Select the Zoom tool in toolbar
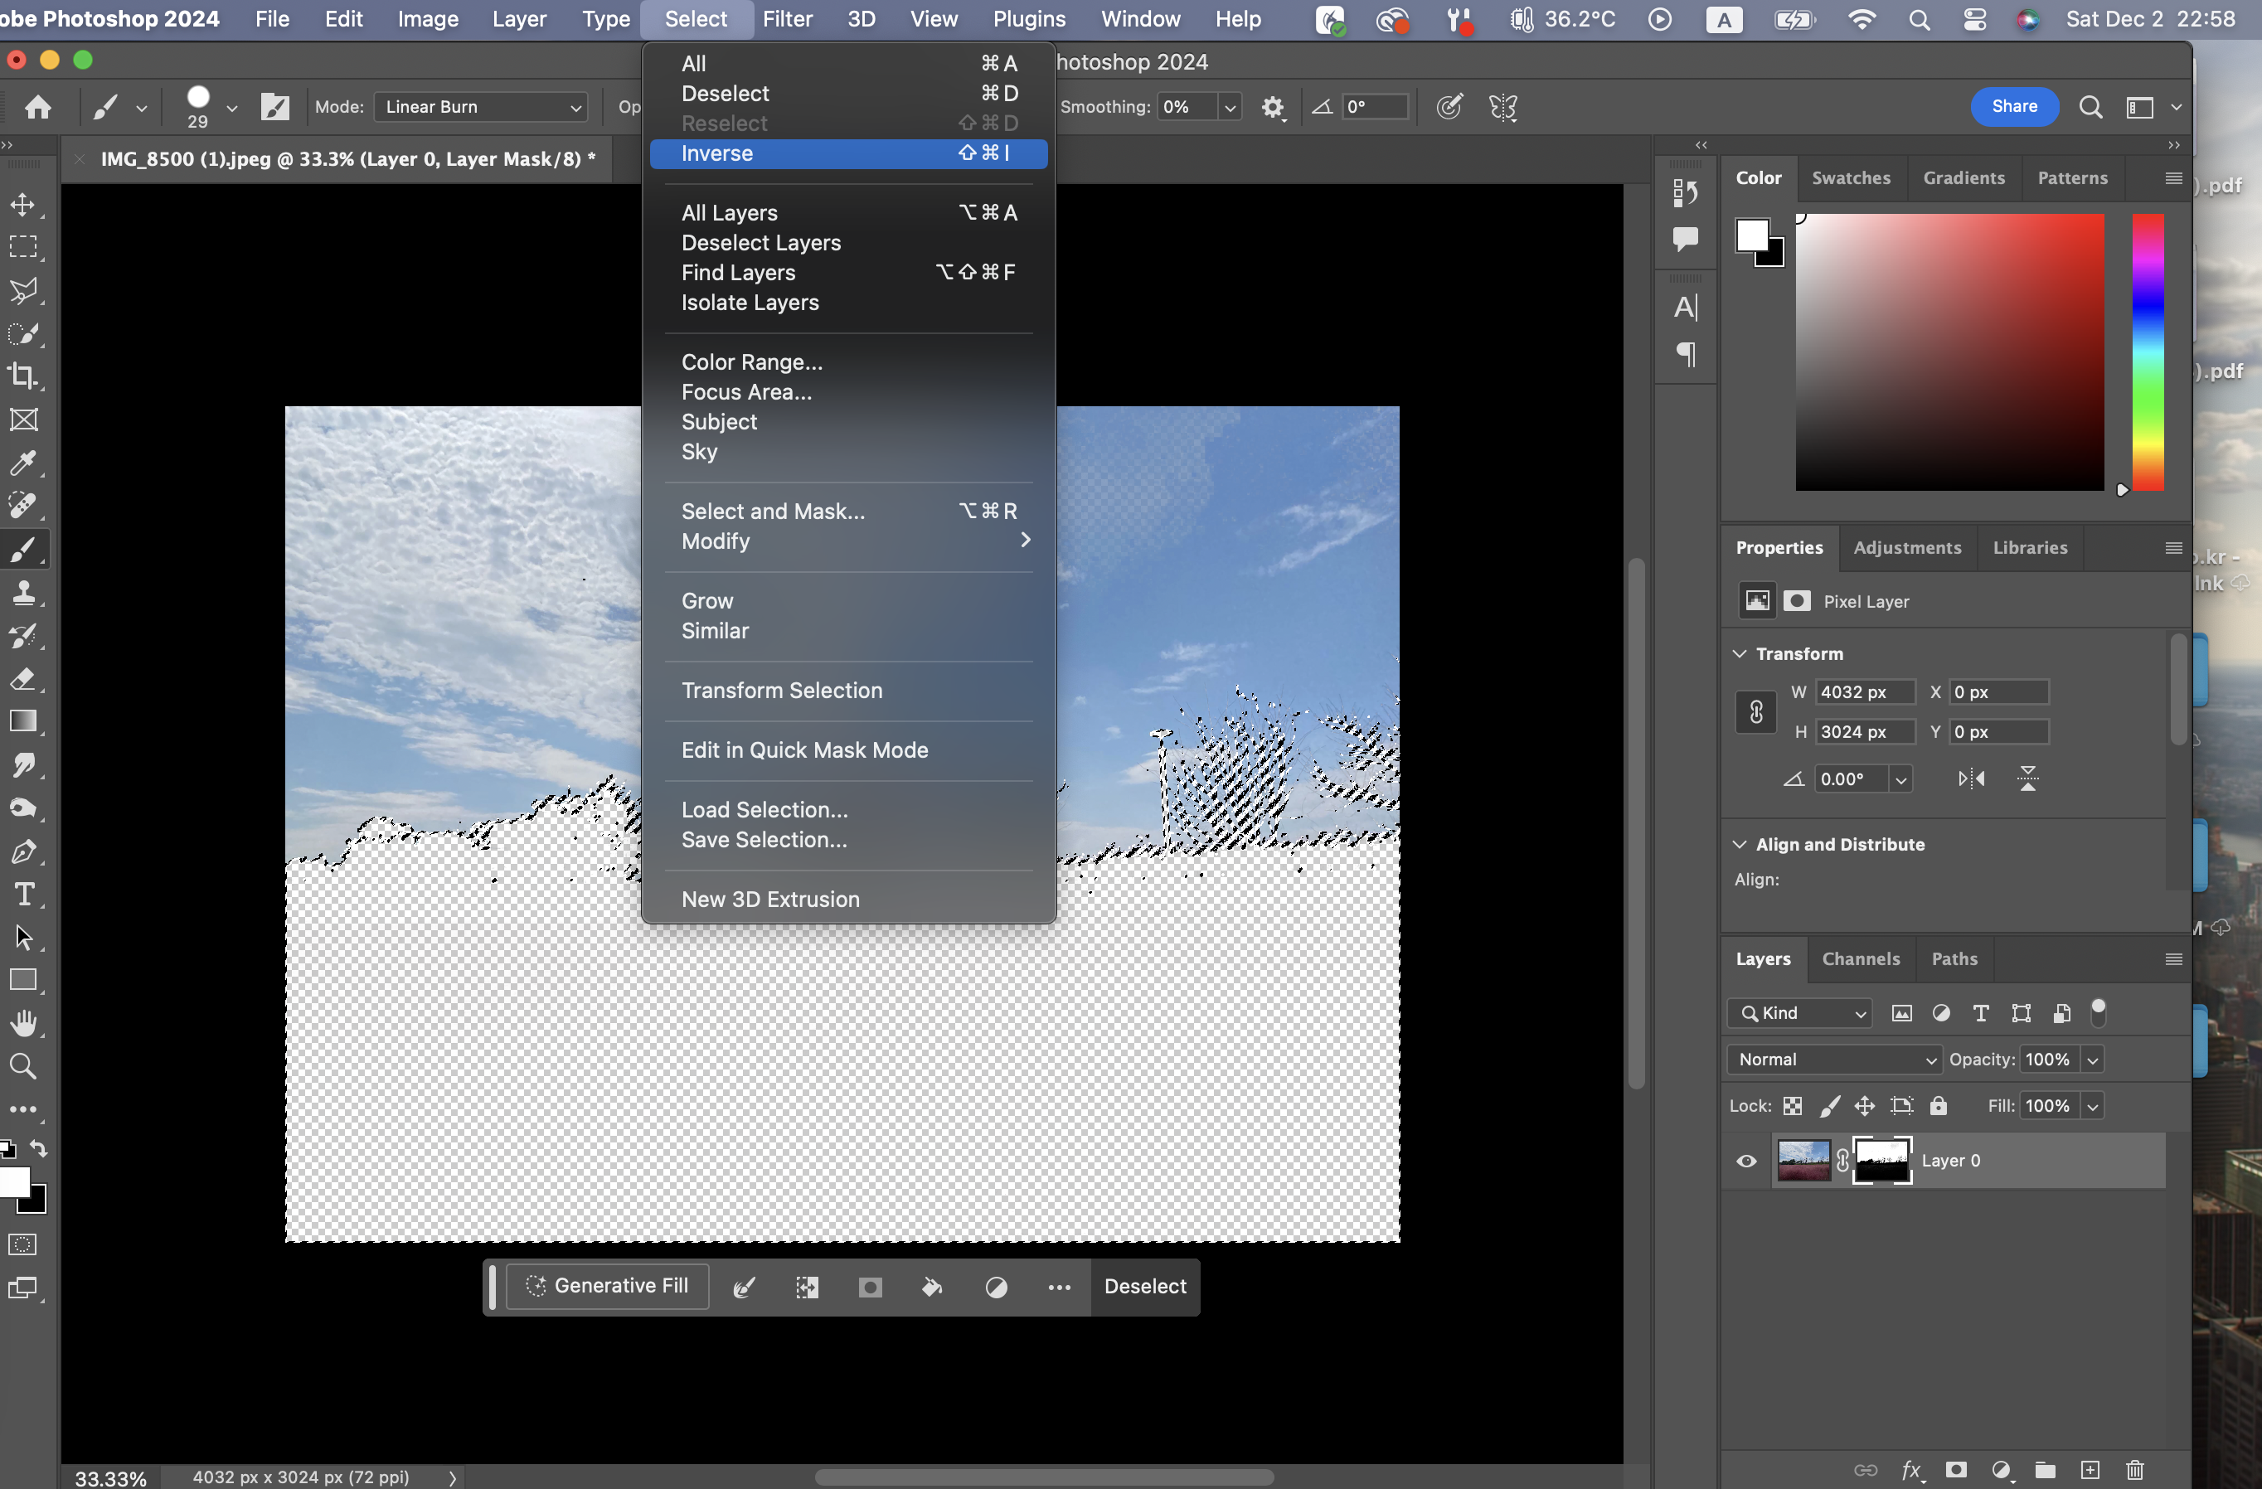2262x1489 pixels. point(23,1066)
